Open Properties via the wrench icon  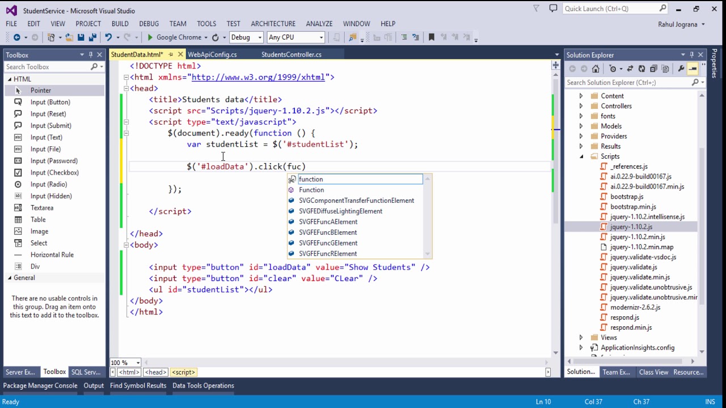(681, 69)
